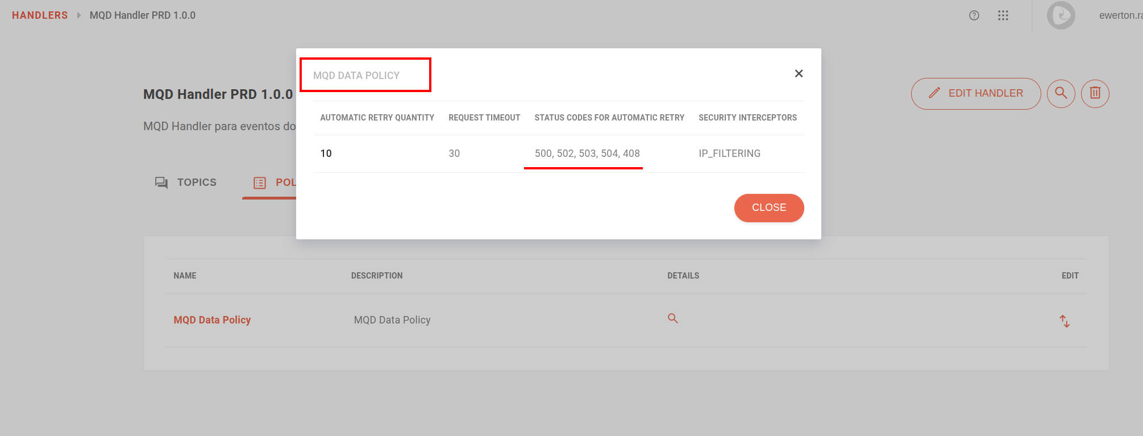1143x436 pixels.
Task: Click the Request Timeout column header
Action: pyautogui.click(x=484, y=118)
